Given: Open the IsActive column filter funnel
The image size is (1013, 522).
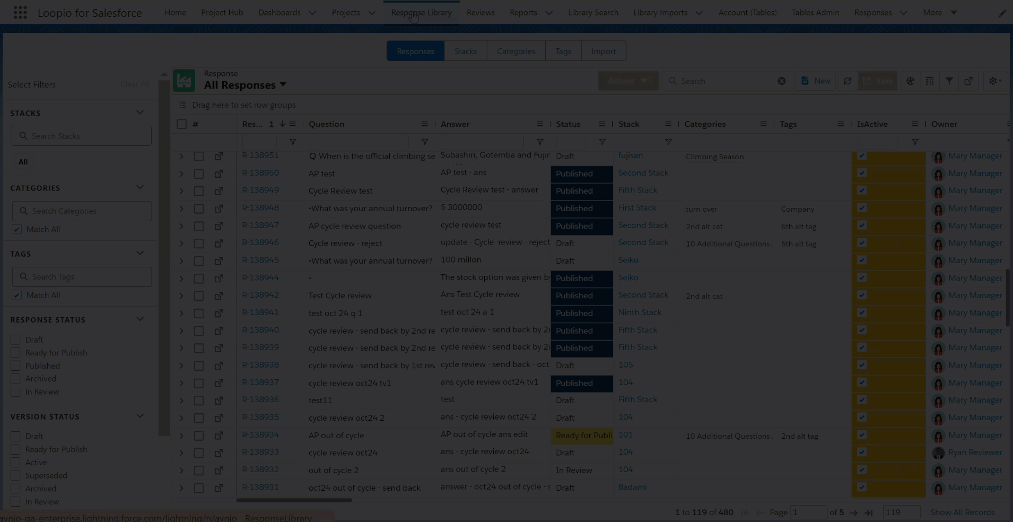Looking at the screenshot, I should point(915,142).
